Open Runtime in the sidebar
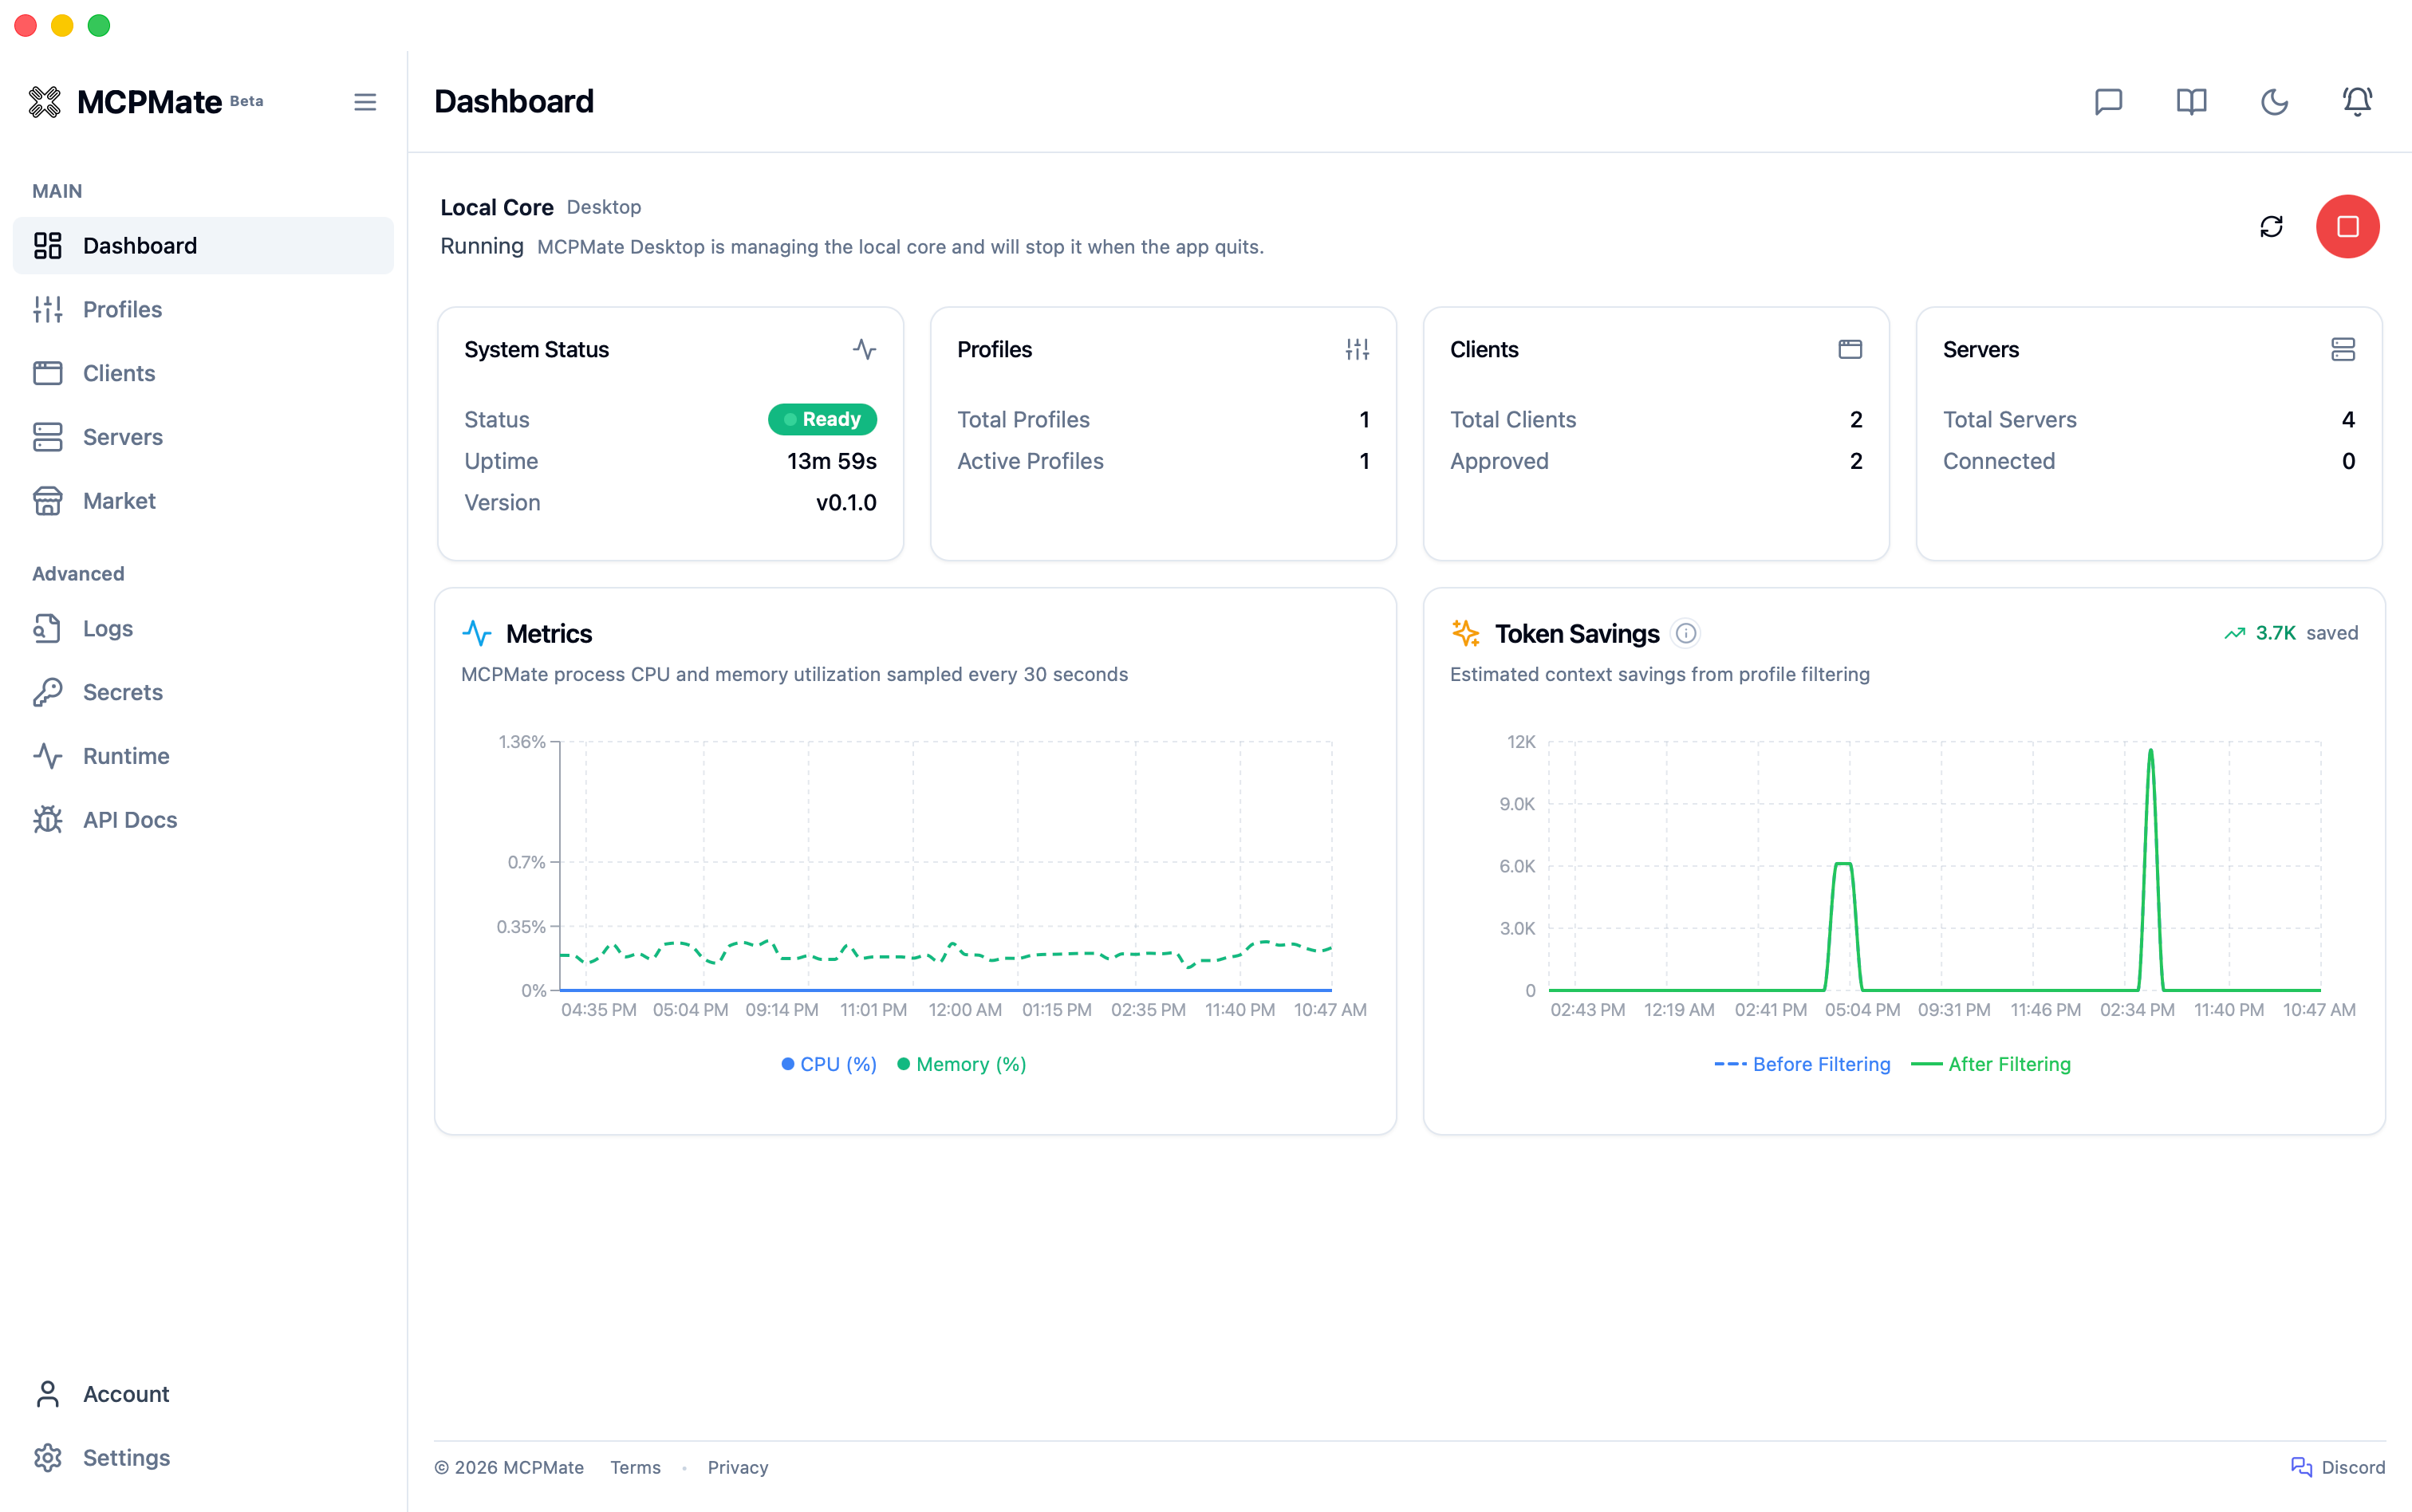The height and width of the screenshot is (1512, 2412). (203, 756)
